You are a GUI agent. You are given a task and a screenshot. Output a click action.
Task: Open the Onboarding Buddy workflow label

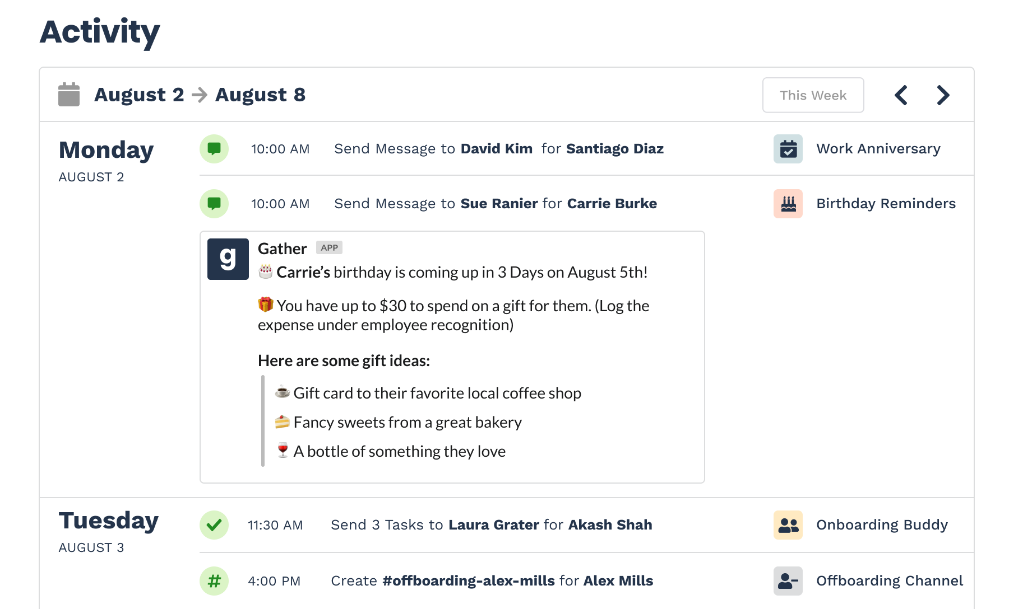tap(882, 525)
